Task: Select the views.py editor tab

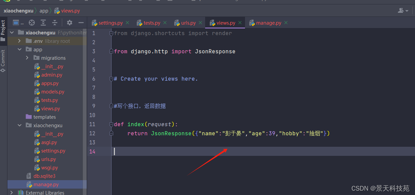Action: pyautogui.click(x=226, y=23)
